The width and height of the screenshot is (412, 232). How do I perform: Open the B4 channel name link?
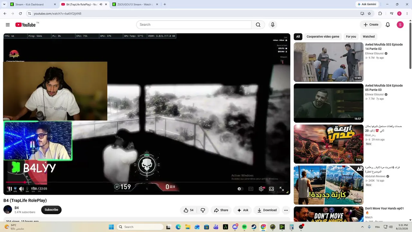click(x=17, y=208)
